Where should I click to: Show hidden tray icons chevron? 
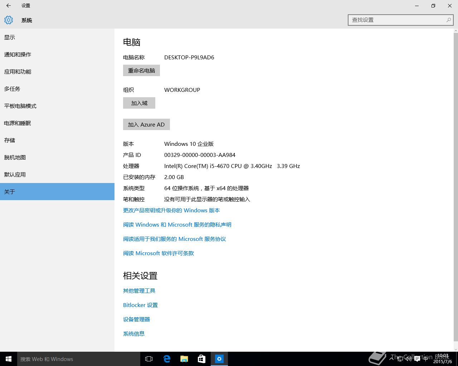391,359
